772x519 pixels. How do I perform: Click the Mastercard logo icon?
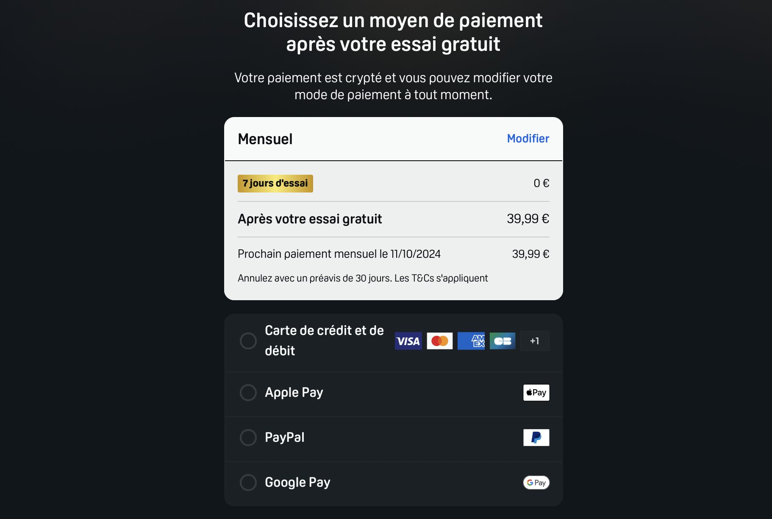(x=439, y=341)
